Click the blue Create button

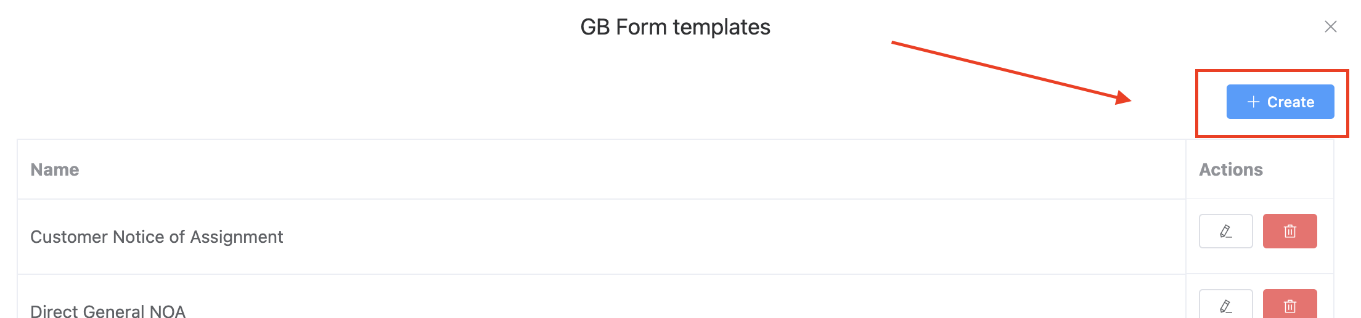pyautogui.click(x=1280, y=102)
